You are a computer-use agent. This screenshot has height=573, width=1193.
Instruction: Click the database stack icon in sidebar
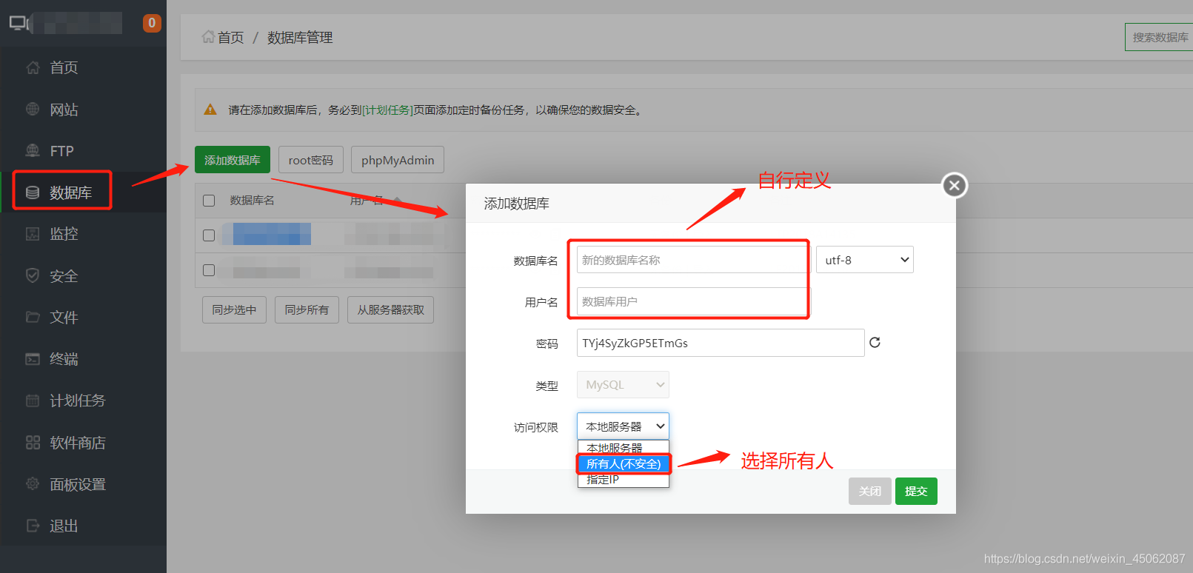click(x=33, y=192)
